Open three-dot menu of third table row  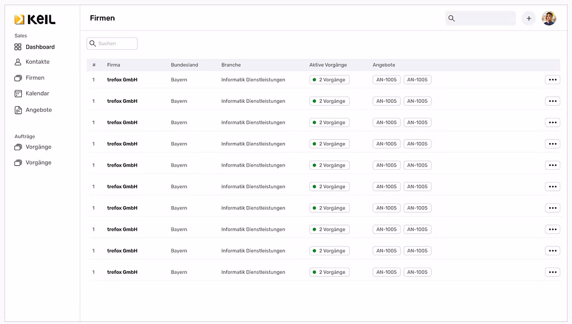(x=552, y=122)
